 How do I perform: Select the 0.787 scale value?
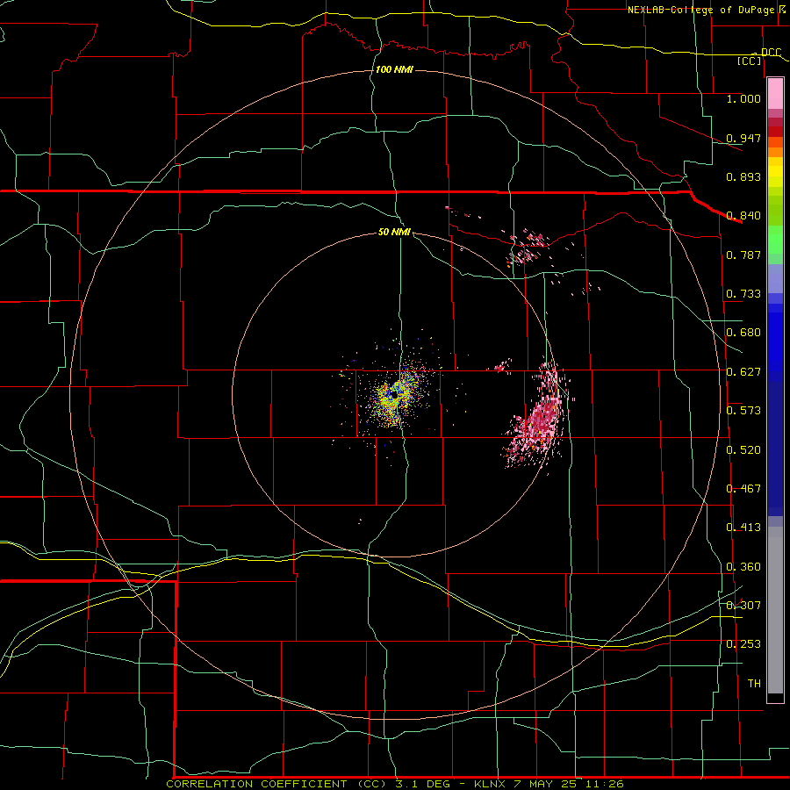(743, 255)
